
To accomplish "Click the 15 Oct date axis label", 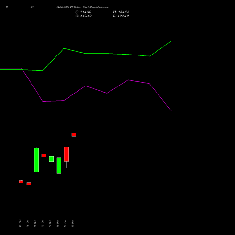I will click(x=35, y=224).
